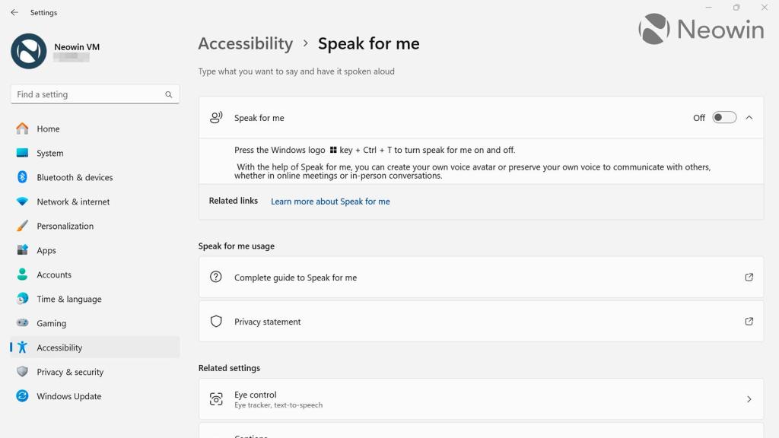Open the Neowin VM profile avatar
Image resolution: width=779 pixels, height=438 pixels.
tap(29, 51)
